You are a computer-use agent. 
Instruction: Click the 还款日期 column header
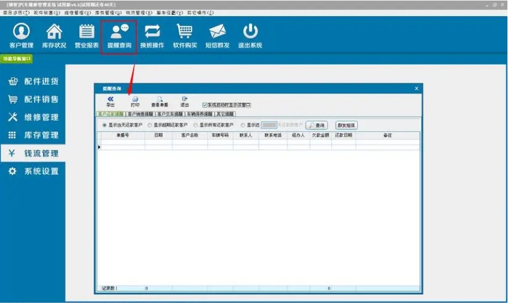[x=344, y=135]
